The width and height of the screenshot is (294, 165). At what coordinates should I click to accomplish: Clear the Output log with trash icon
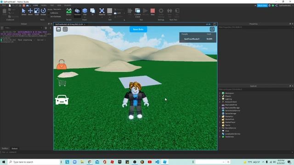(x=46, y=28)
